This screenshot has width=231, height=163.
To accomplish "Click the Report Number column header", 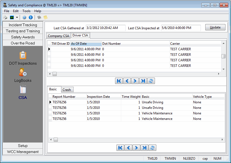I will click(69, 97).
